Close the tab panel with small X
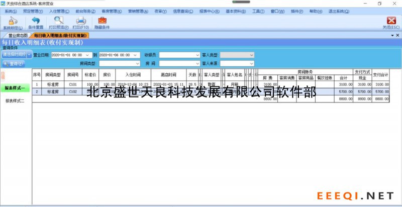Image resolution: width=402 pixels, height=207 pixels. coord(397,36)
